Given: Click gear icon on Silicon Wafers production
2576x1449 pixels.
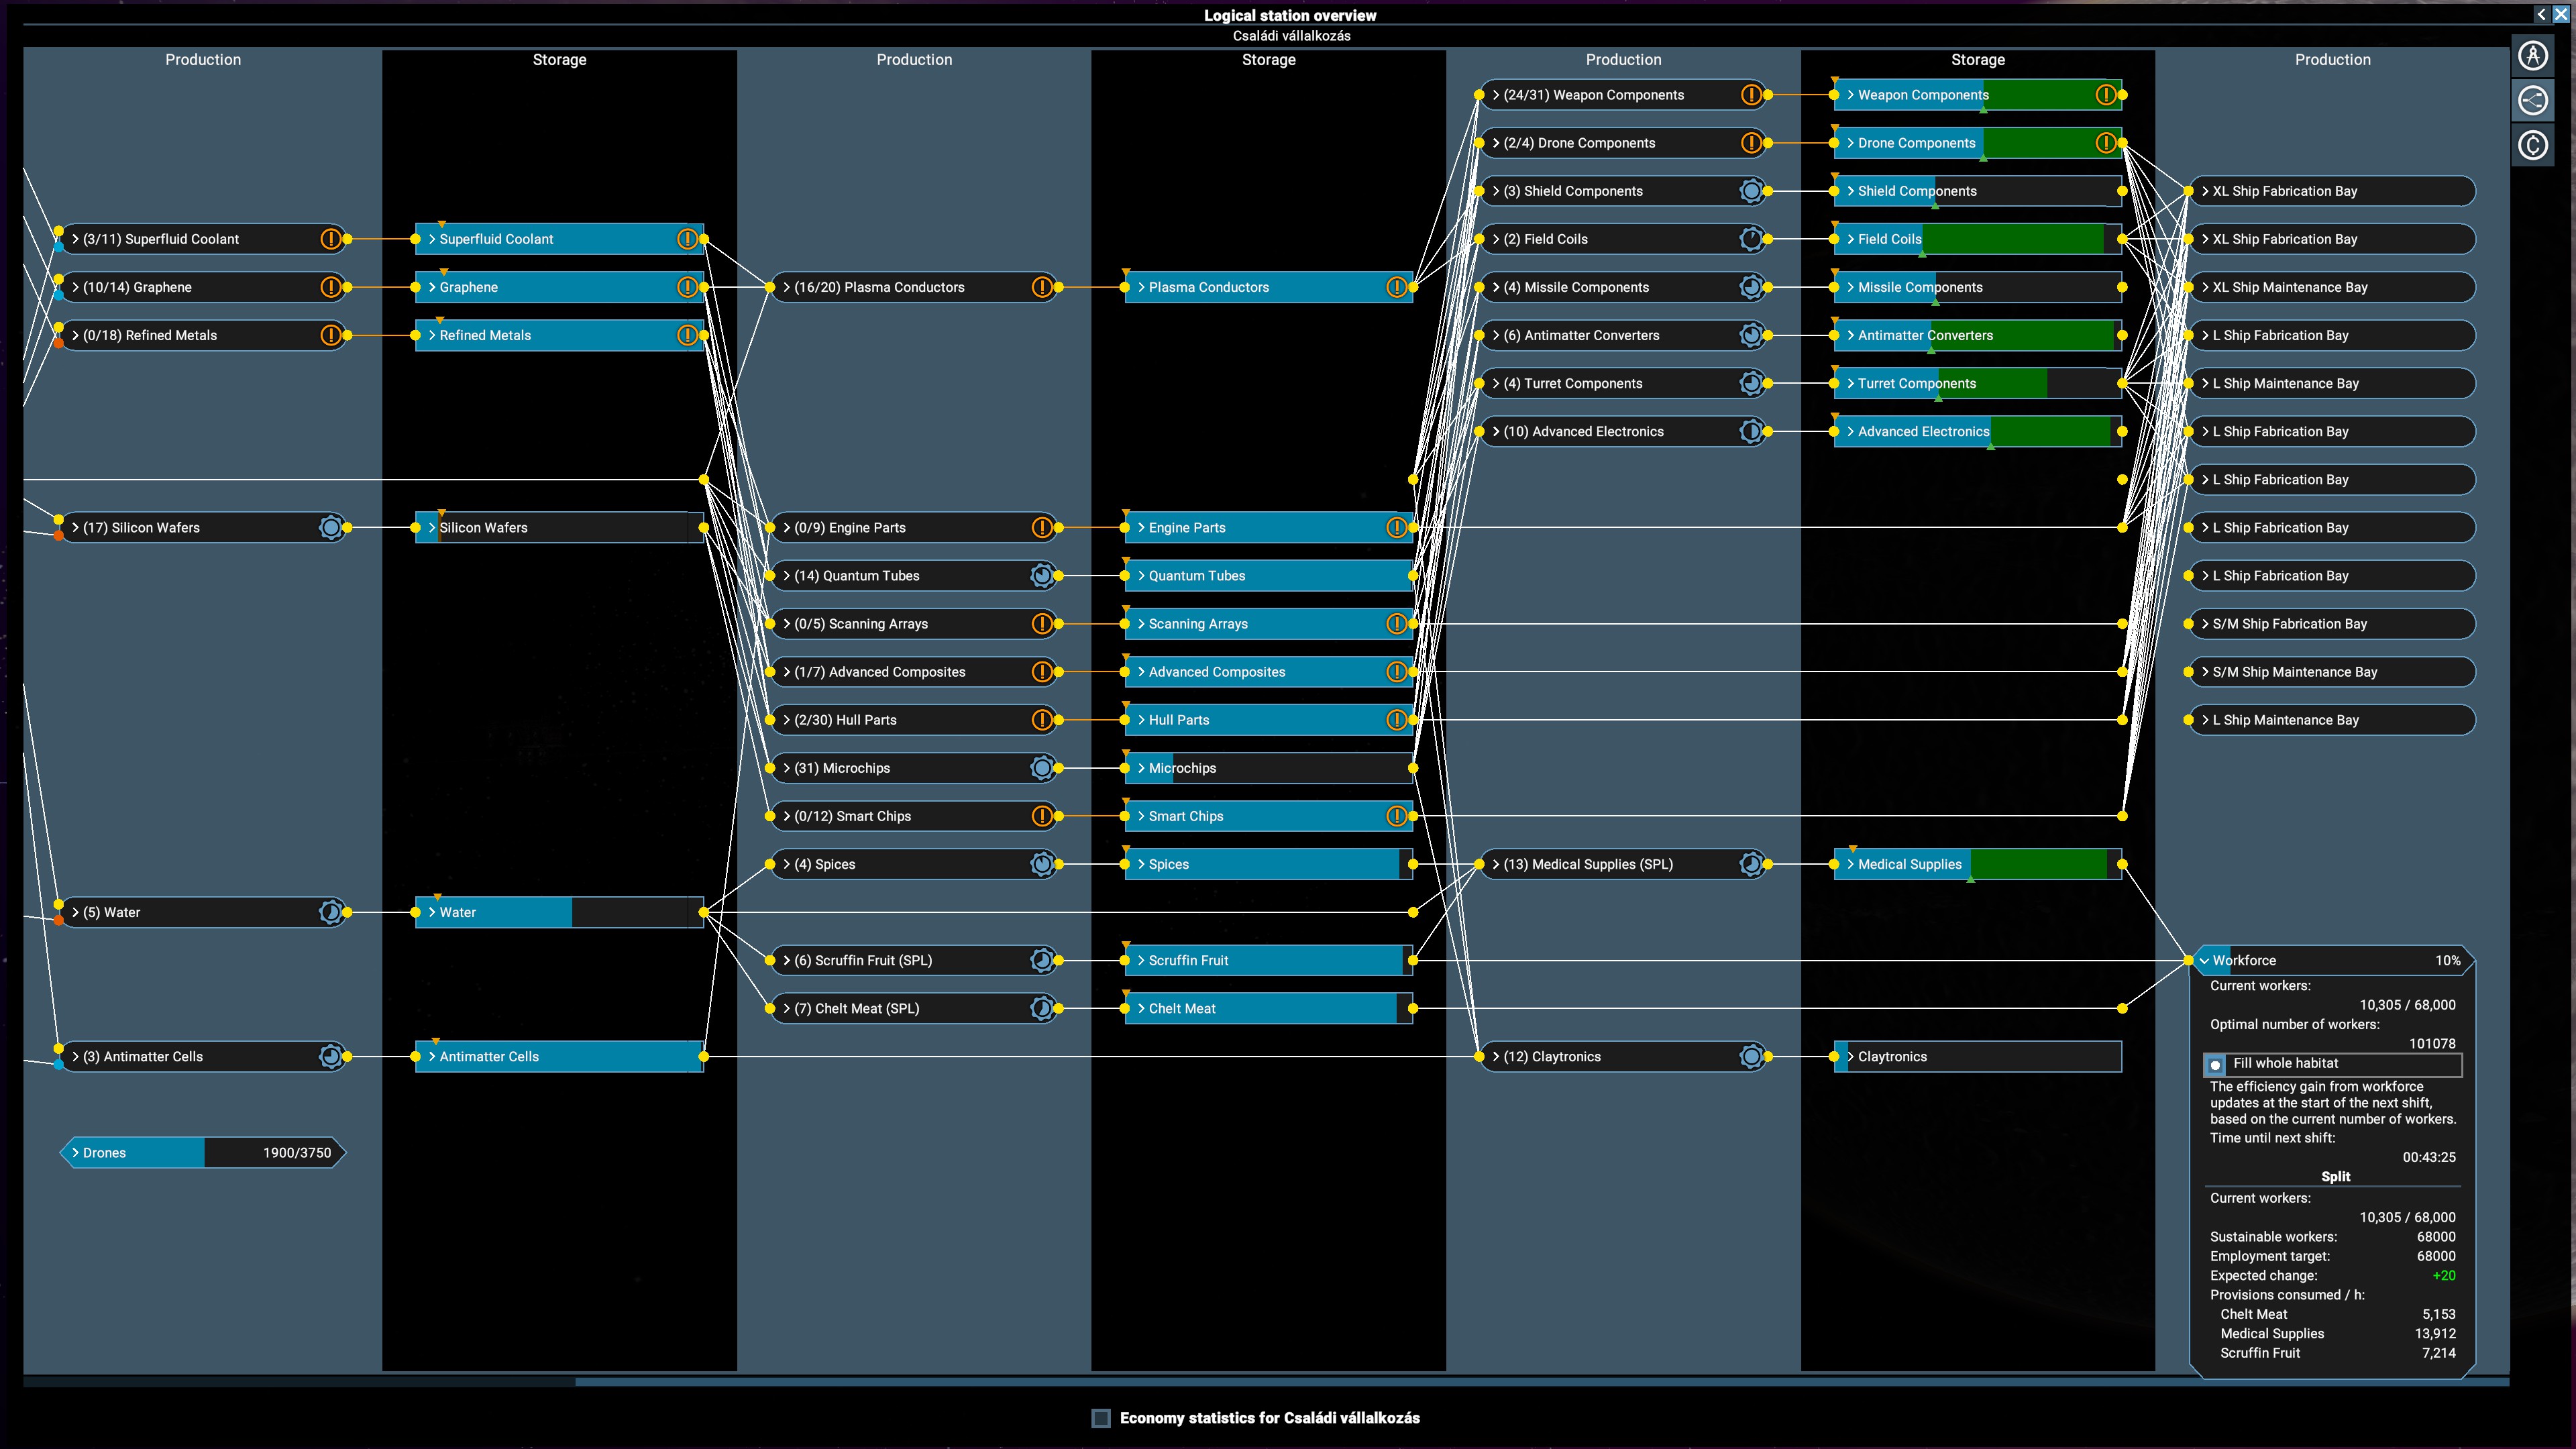Looking at the screenshot, I should point(330,527).
